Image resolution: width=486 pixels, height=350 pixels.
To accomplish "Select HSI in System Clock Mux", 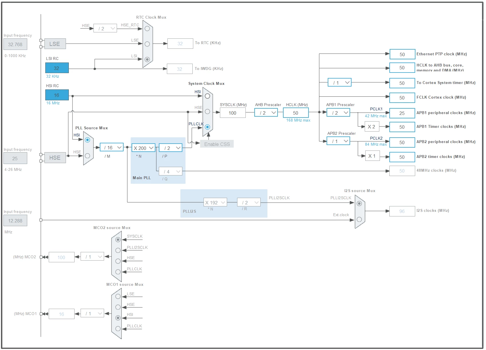I will tap(207, 96).
